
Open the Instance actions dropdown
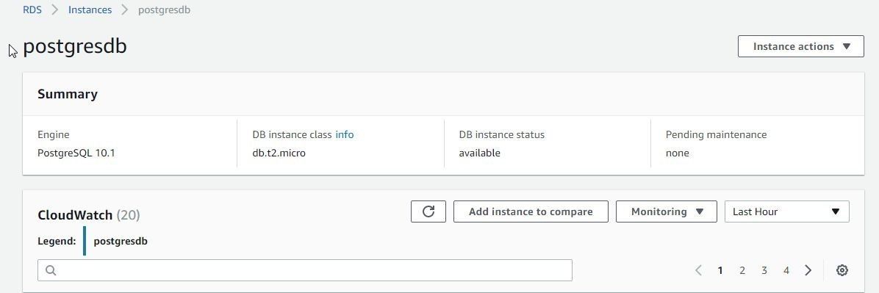pos(800,46)
